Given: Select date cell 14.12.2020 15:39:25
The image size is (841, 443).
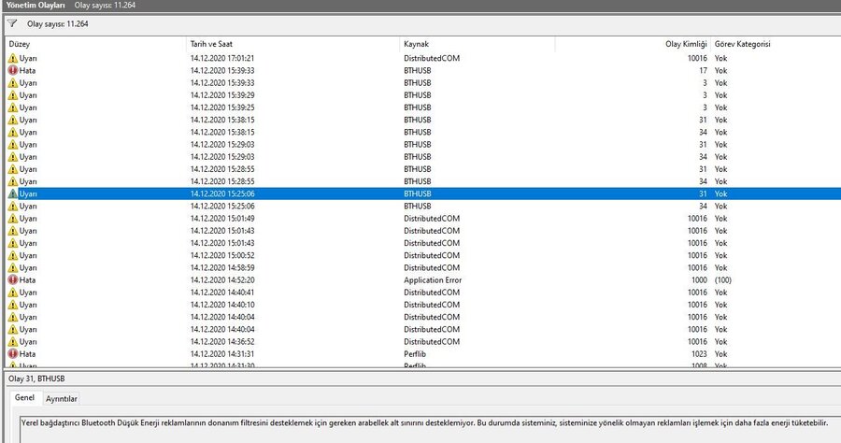Looking at the screenshot, I should (222, 107).
